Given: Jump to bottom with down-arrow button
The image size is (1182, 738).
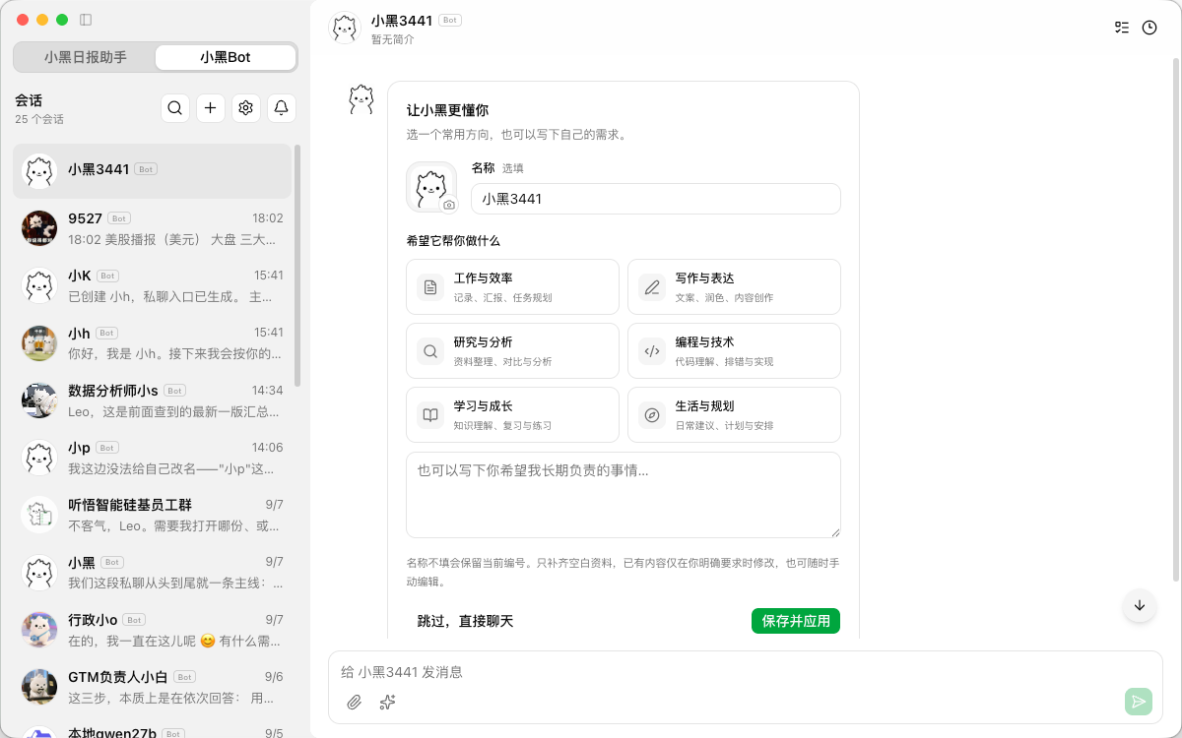Looking at the screenshot, I should pyautogui.click(x=1140, y=605).
